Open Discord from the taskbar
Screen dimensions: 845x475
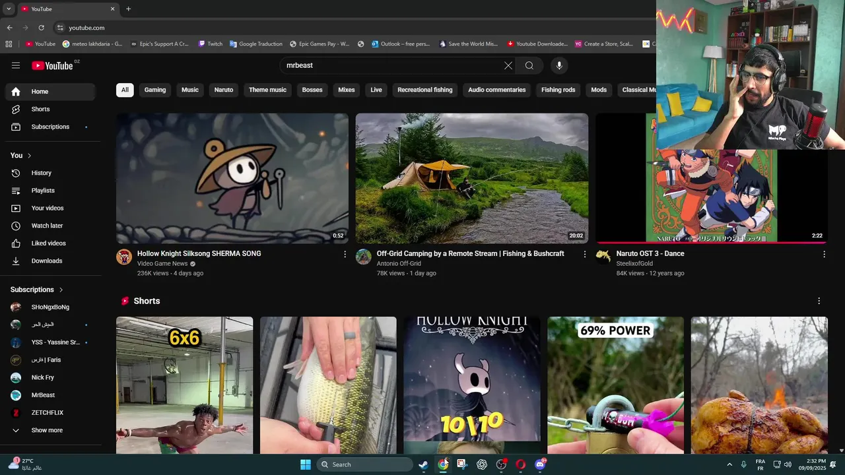(x=540, y=464)
